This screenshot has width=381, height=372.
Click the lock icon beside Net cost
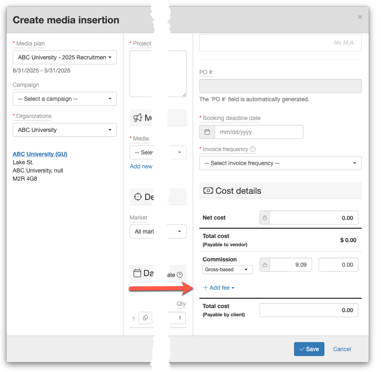265,218
